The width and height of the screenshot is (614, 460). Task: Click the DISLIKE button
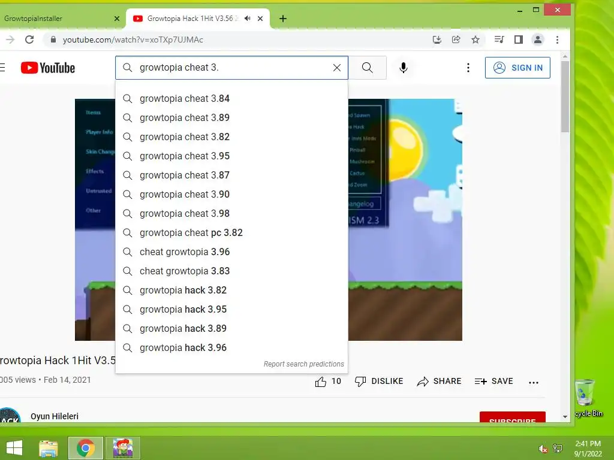point(379,382)
